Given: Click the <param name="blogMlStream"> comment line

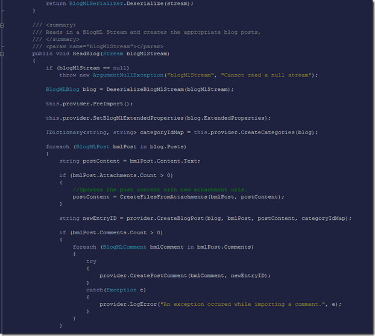Looking at the screenshot, I should point(98,46).
